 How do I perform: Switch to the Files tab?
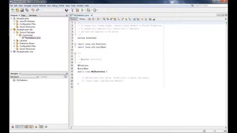(23, 16)
